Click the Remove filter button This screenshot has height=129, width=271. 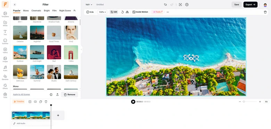[x=69, y=95]
